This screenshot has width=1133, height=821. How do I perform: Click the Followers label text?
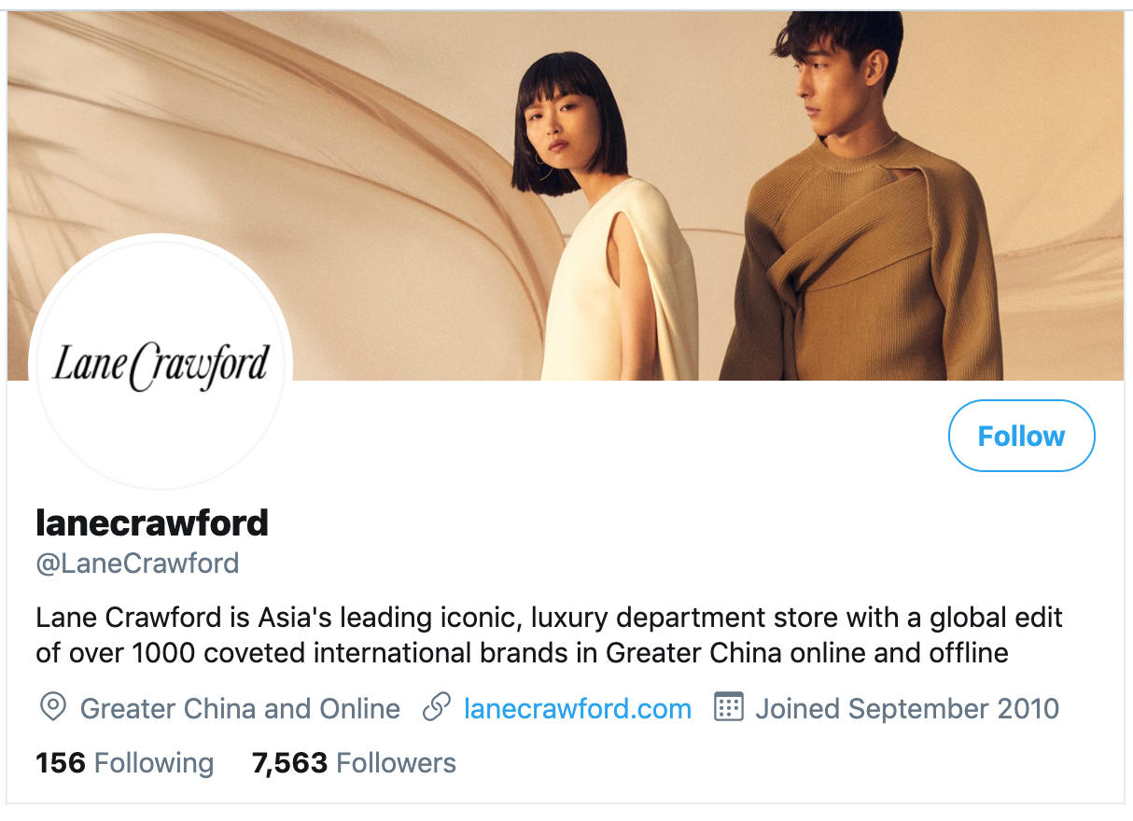coord(396,763)
